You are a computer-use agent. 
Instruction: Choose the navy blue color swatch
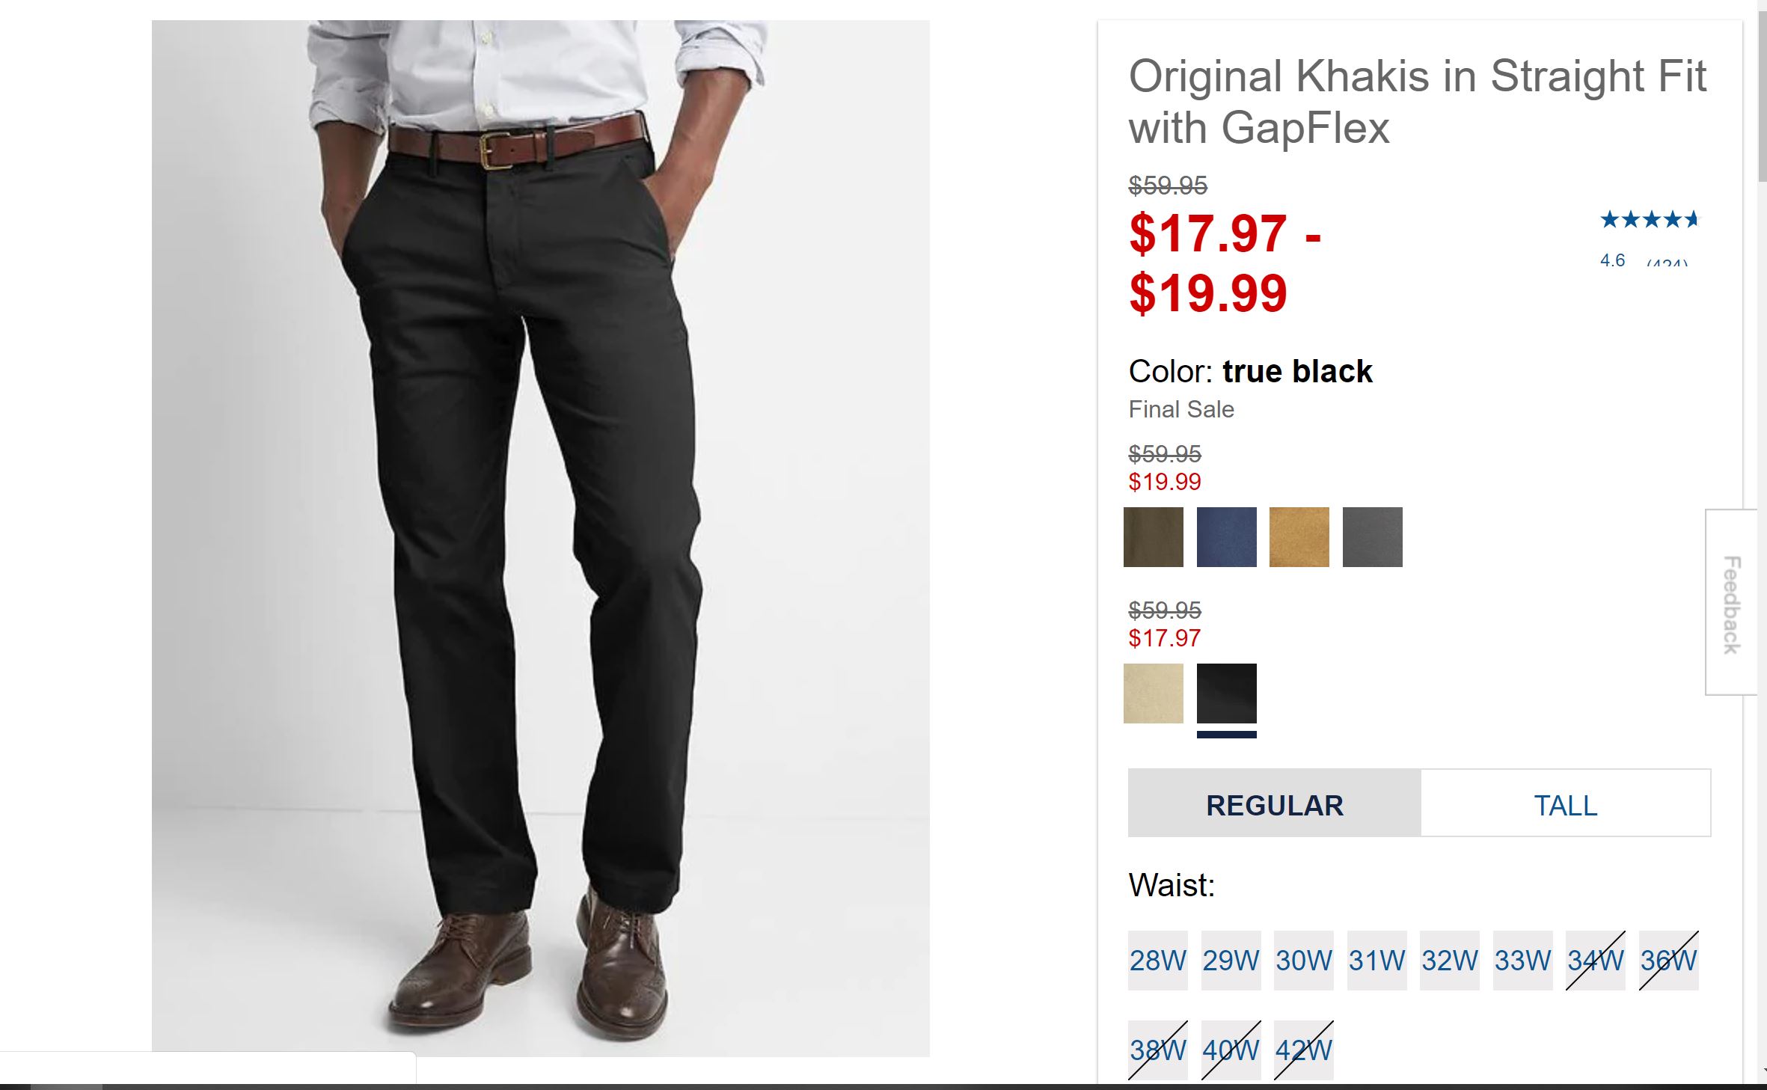click(x=1226, y=536)
